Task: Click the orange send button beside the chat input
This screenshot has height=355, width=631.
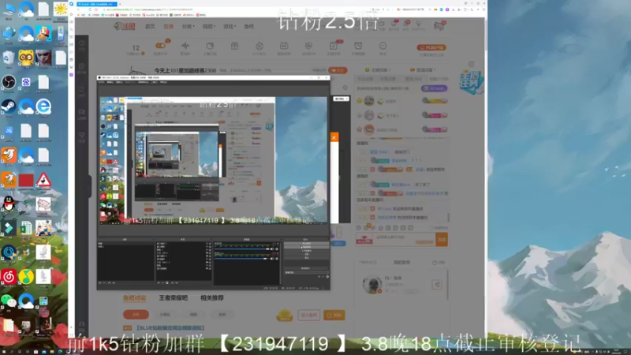Action: tap(442, 240)
